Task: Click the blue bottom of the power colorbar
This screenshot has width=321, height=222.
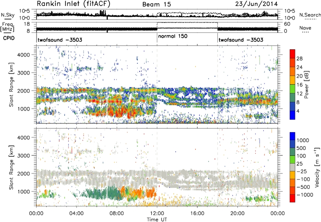Action: coord(293,115)
